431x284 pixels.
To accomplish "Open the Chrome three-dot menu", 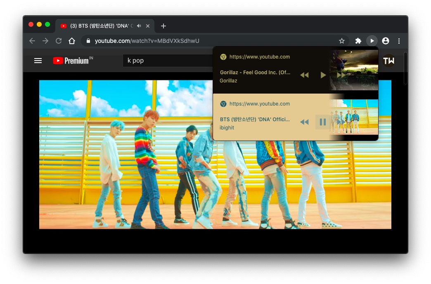I will (399, 41).
